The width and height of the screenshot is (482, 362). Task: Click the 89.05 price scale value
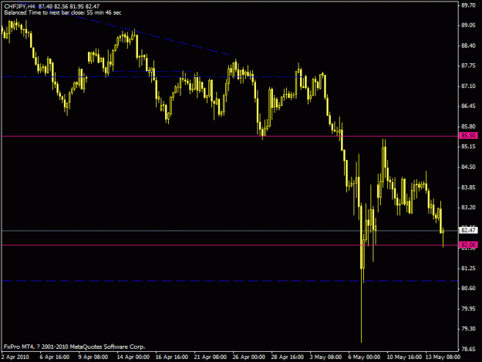pos(468,25)
